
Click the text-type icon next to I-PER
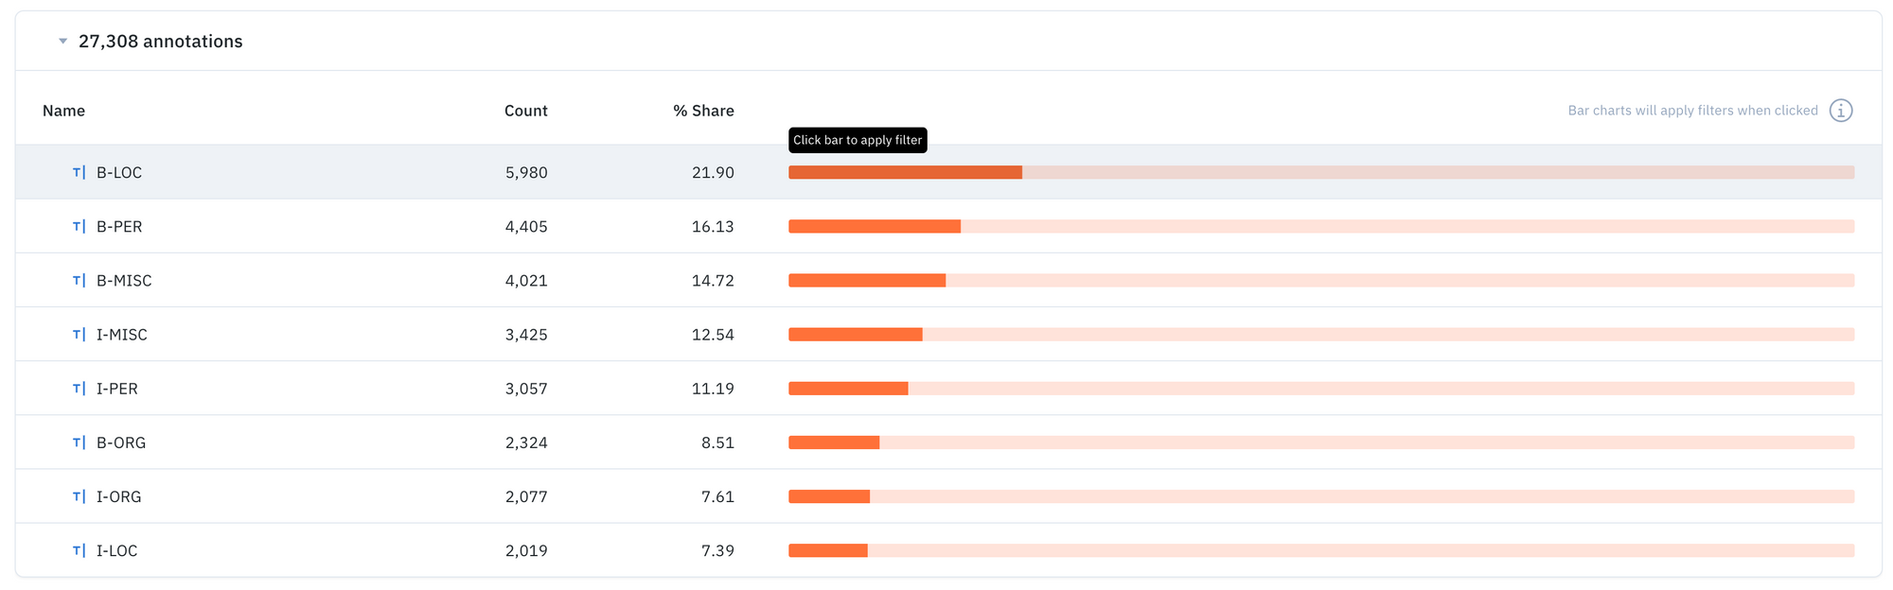[80, 388]
